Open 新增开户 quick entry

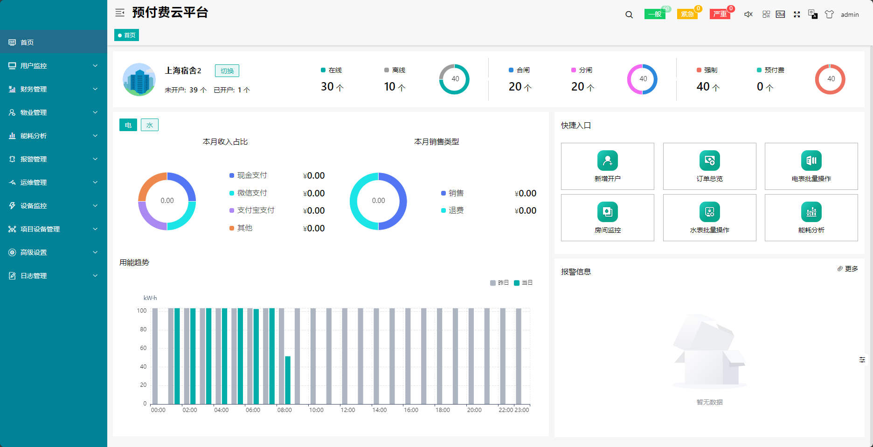click(607, 166)
